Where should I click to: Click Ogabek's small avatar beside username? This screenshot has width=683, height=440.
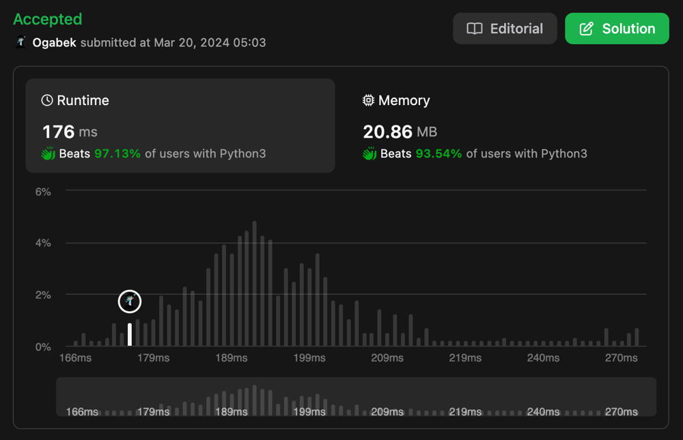(21, 42)
